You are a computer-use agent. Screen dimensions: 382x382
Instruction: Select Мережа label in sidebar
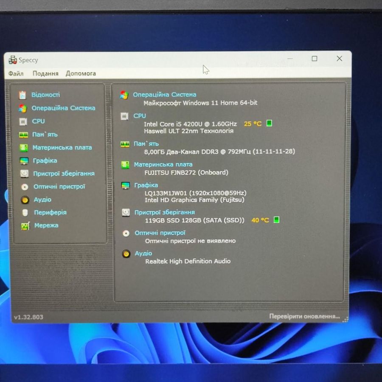[46, 225]
